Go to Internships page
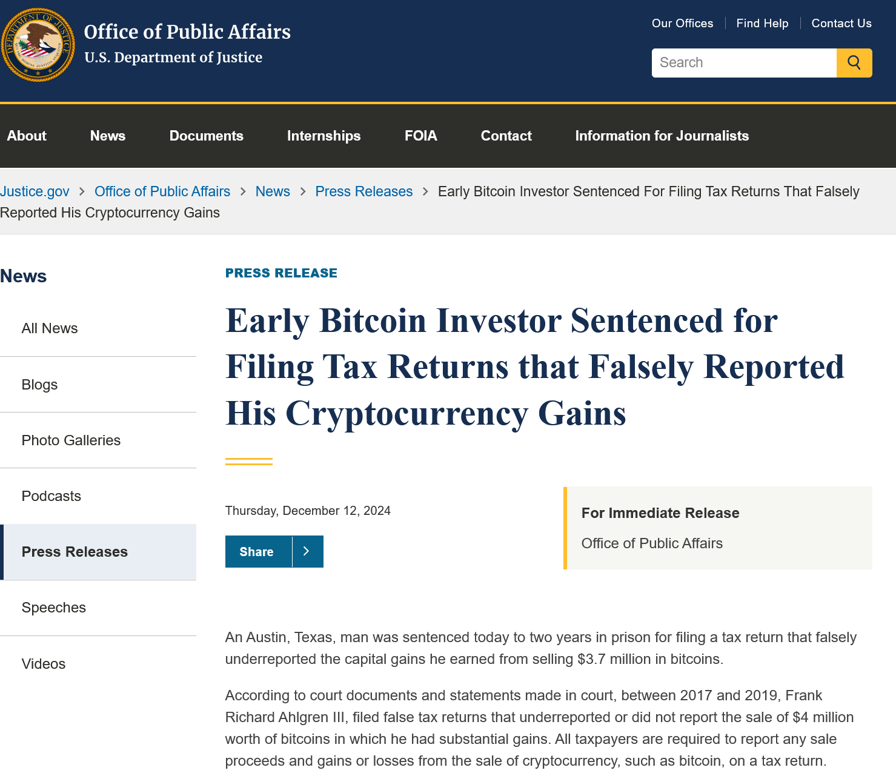 (324, 136)
